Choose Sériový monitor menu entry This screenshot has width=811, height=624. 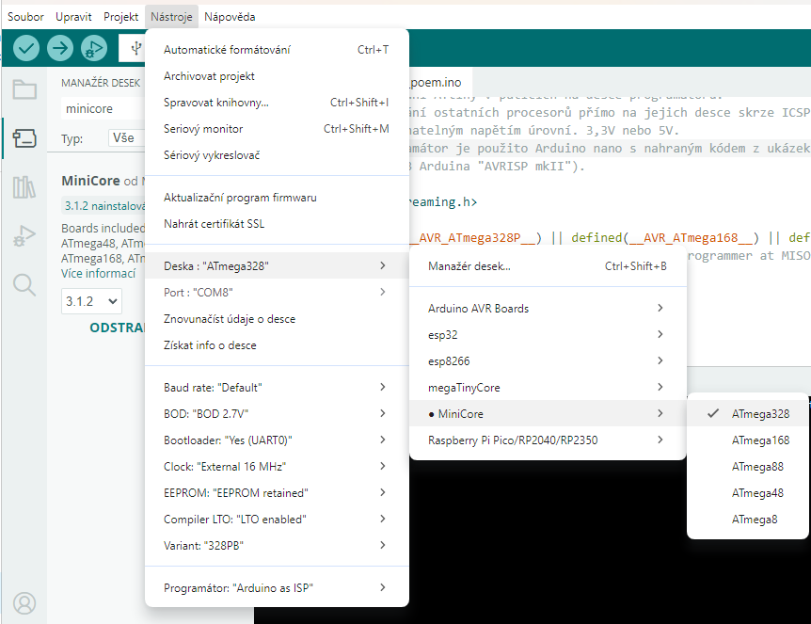(x=203, y=128)
